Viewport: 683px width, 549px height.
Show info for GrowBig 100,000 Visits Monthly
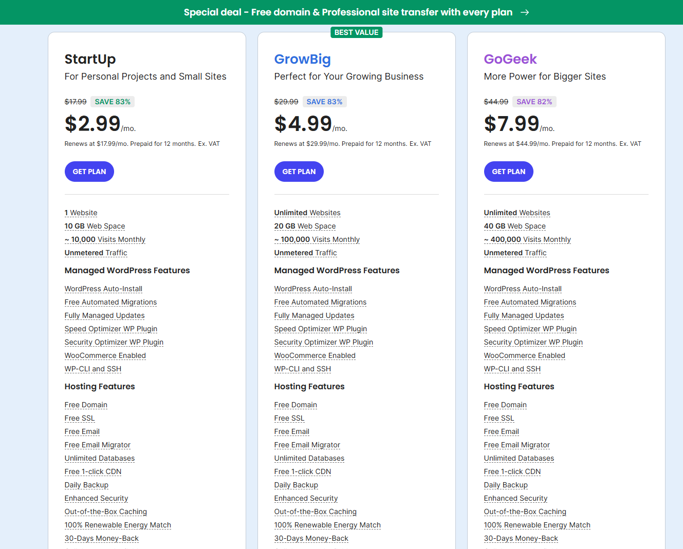[317, 239]
